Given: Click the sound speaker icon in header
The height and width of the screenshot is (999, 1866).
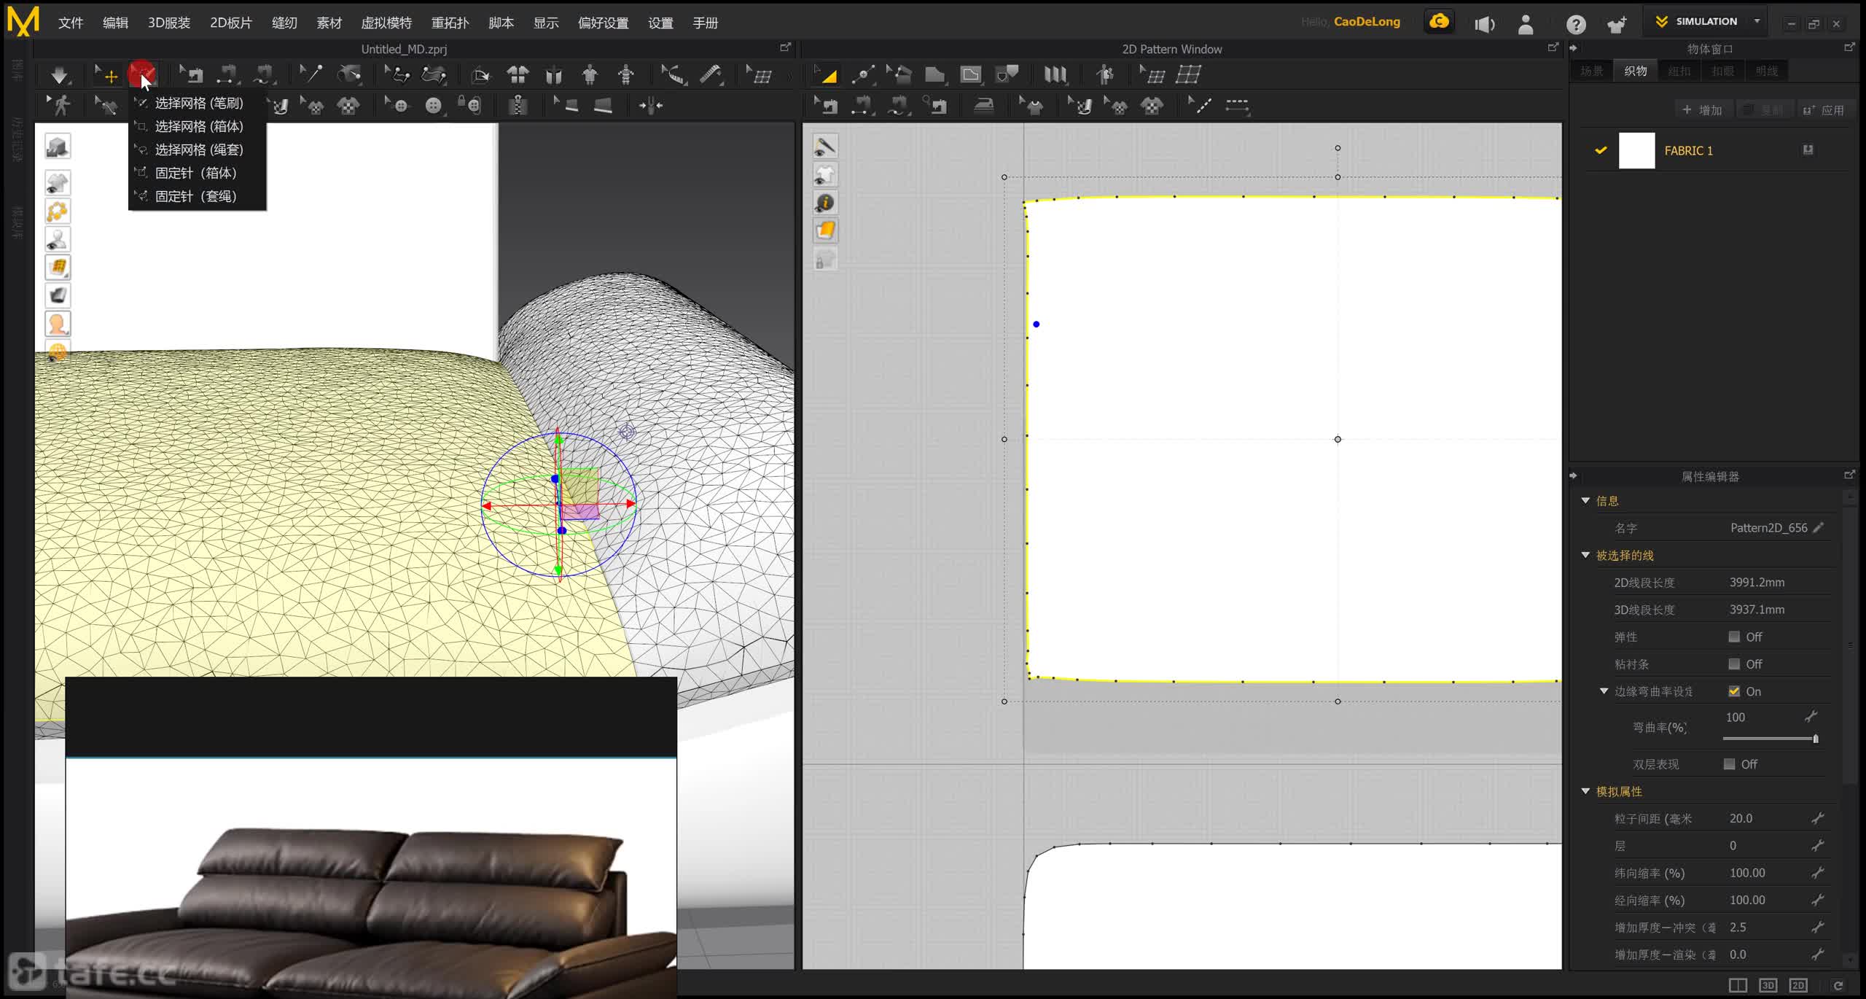Looking at the screenshot, I should pos(1484,25).
